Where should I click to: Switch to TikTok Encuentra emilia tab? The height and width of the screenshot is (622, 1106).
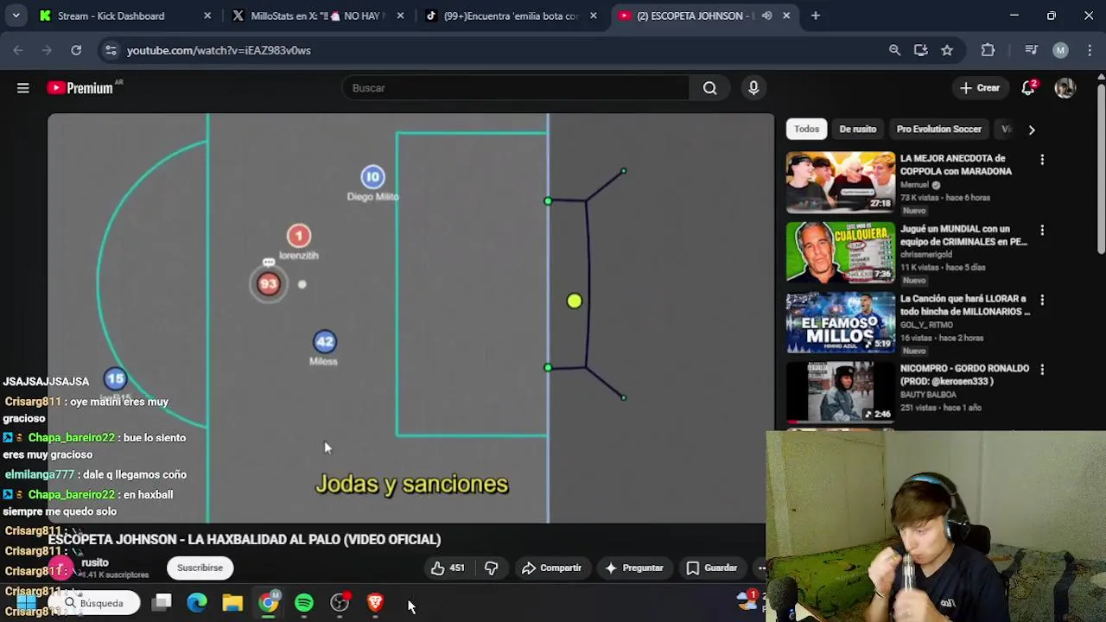512,16
